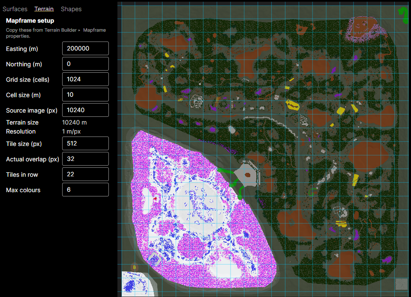The height and width of the screenshot is (297, 411).
Task: Click the Tiles in row input
Action: (85, 174)
